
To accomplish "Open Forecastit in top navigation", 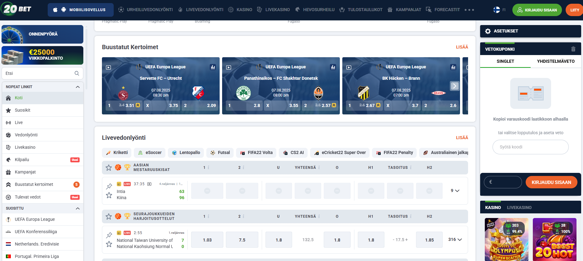I will click(x=443, y=10).
